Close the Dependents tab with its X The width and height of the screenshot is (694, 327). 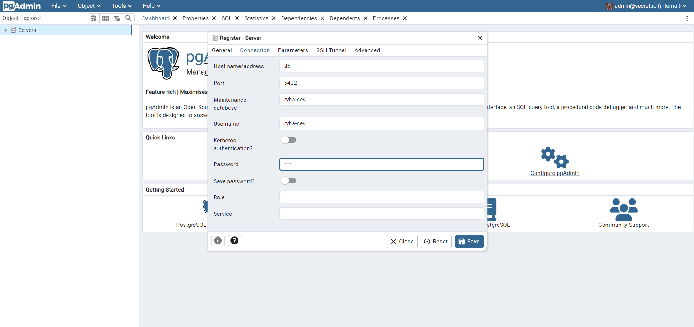pyautogui.click(x=366, y=18)
